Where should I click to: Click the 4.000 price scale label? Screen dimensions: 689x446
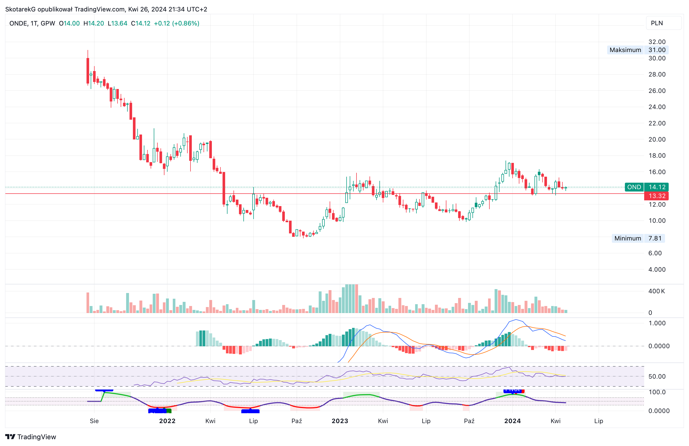coord(657,269)
